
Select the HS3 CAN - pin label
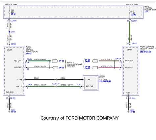(x=18, y=67)
